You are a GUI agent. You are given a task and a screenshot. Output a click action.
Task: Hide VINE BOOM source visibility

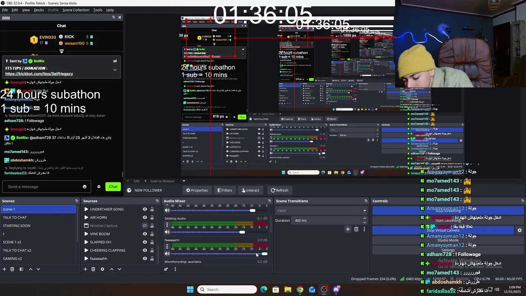pyautogui.click(x=145, y=234)
